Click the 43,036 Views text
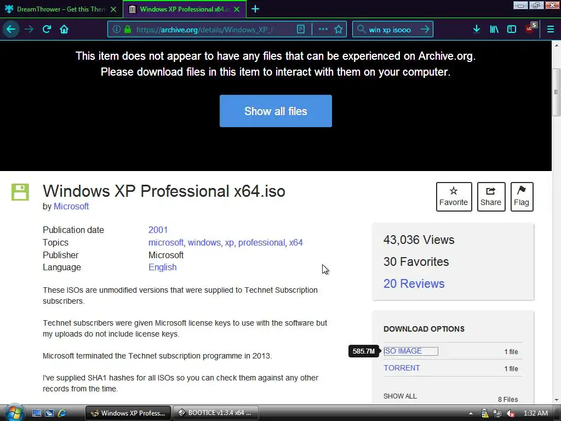This screenshot has width=561, height=421. point(419,240)
